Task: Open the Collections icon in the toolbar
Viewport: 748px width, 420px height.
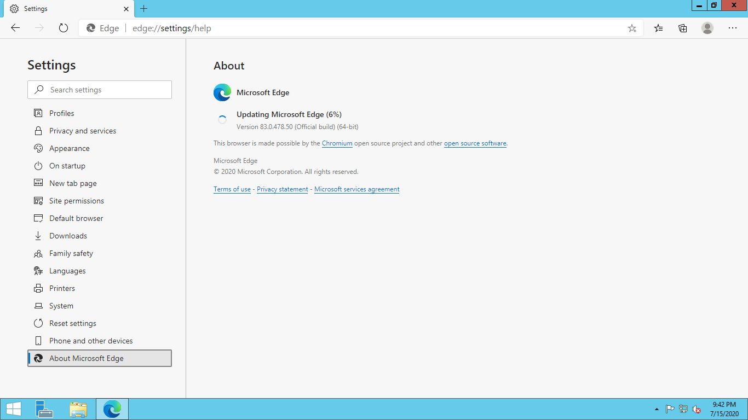Action: [683, 28]
